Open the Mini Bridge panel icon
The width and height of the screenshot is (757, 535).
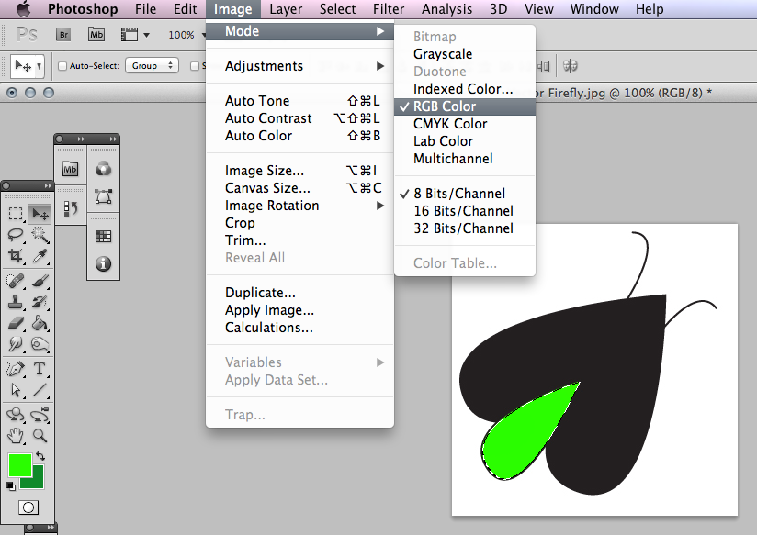tap(70, 169)
